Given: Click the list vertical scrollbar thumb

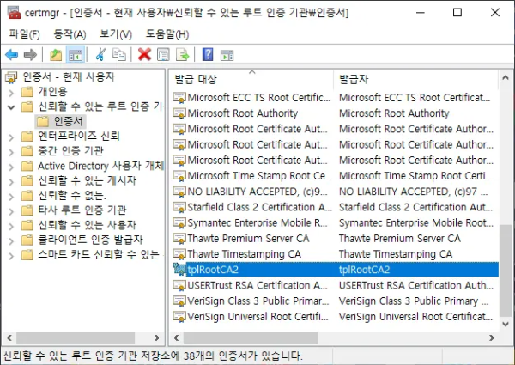Looking at the screenshot, I should coord(506,271).
